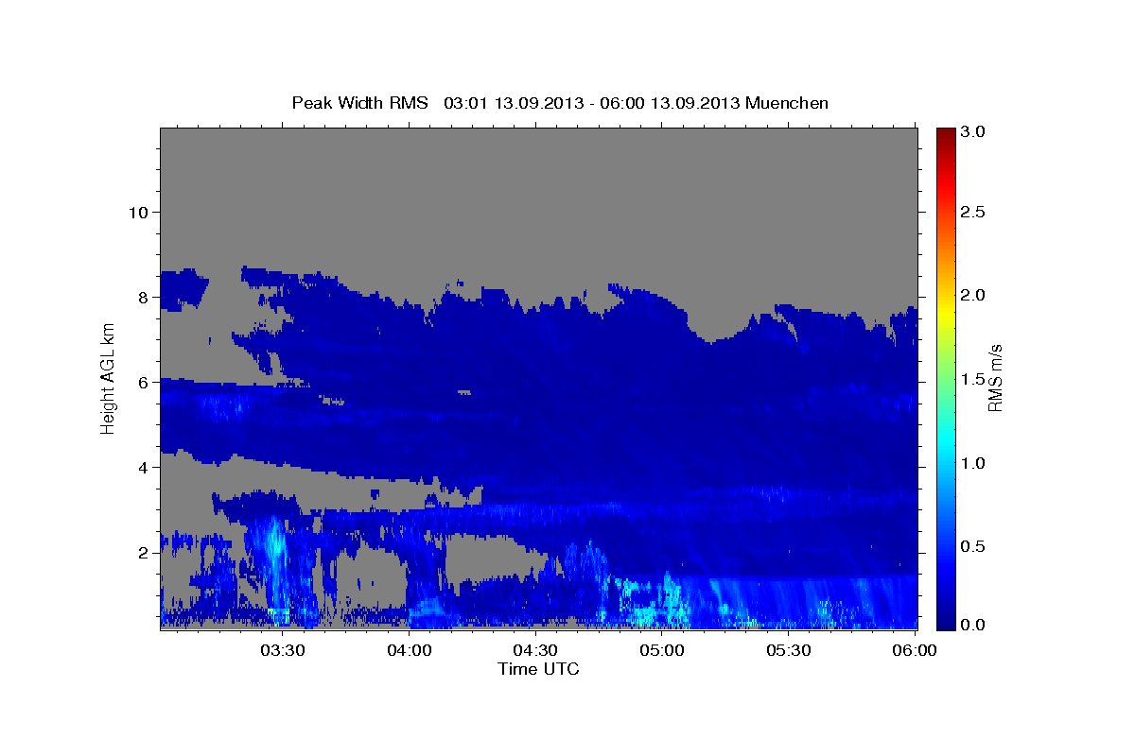This screenshot has width=1135, height=756.
Task: Click the 'Height AGL km' axis label
Action: click(109, 379)
